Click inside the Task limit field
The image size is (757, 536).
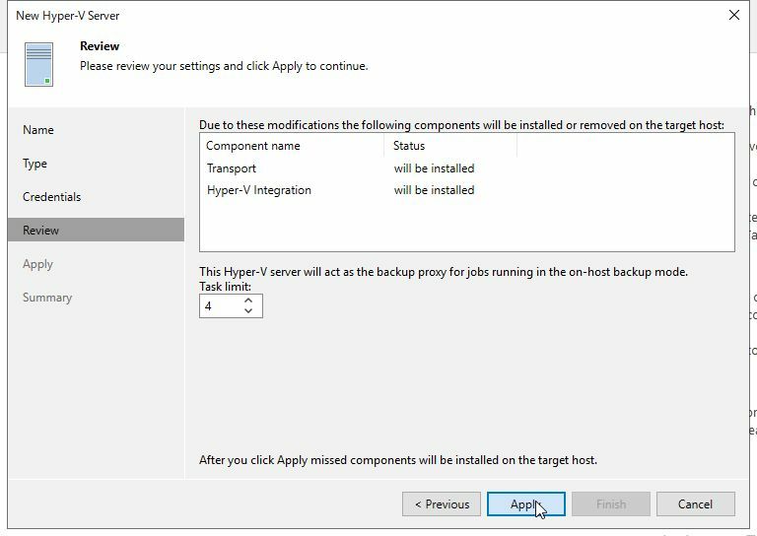tap(219, 306)
